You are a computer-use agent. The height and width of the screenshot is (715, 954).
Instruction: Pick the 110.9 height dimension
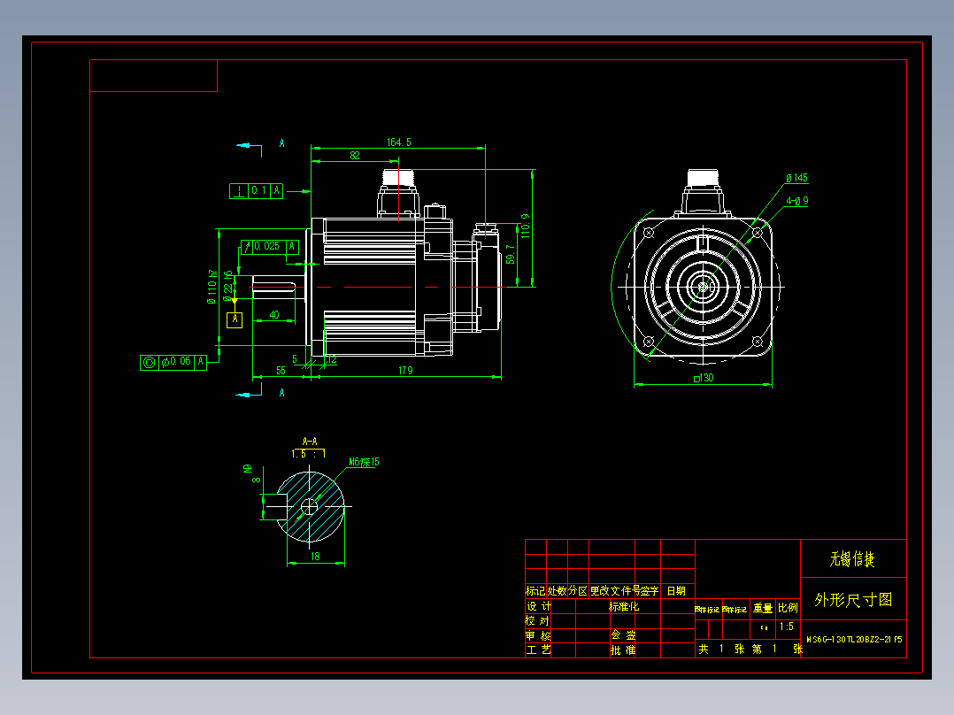pos(526,226)
